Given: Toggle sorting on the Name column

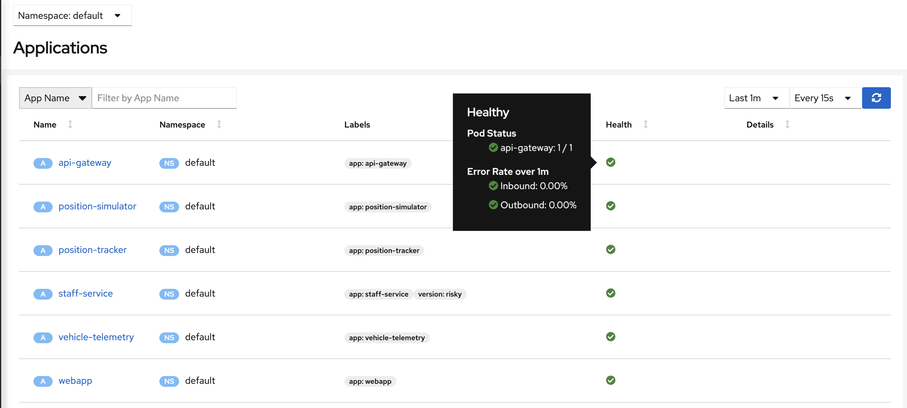Looking at the screenshot, I should click(x=70, y=124).
